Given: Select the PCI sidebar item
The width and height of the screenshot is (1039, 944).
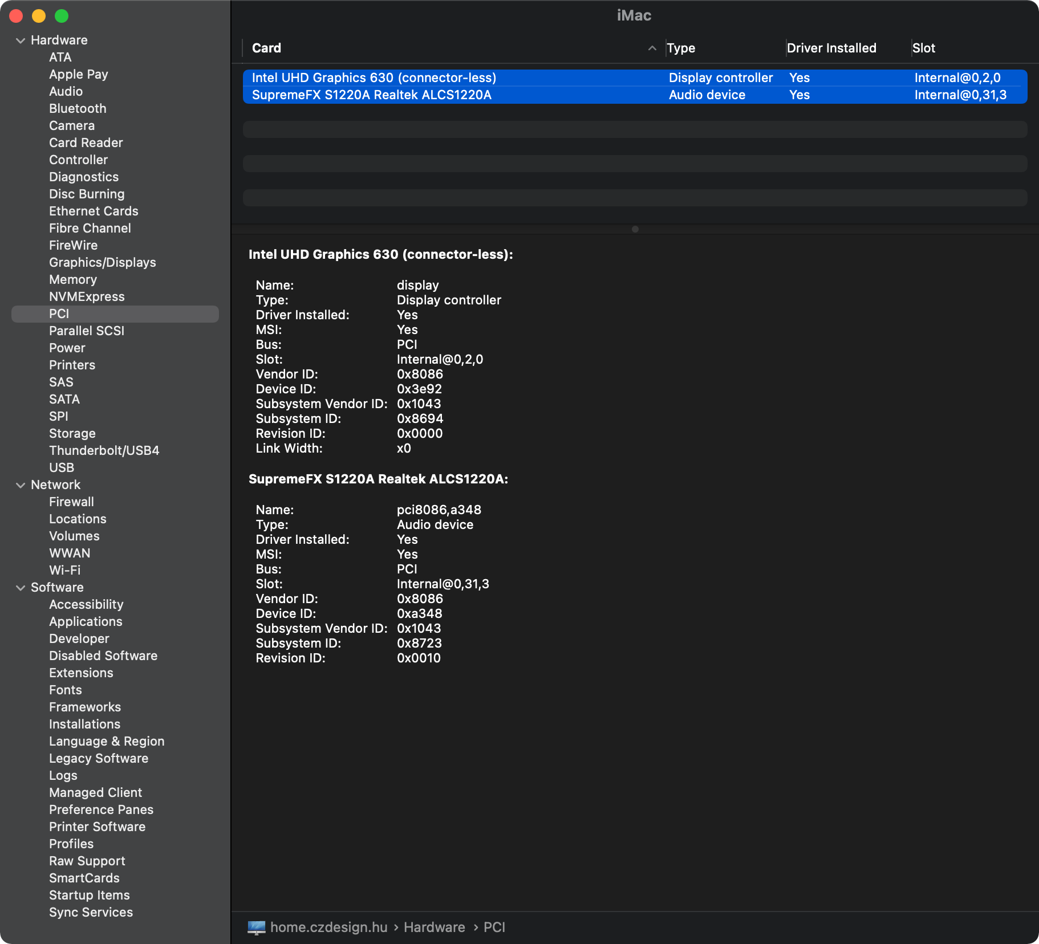Looking at the screenshot, I should tap(115, 314).
